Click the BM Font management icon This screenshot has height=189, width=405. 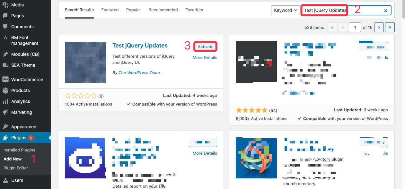[5, 38]
